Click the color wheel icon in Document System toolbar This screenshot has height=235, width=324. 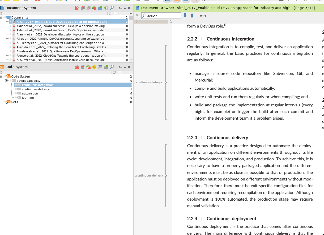(x=94, y=8)
